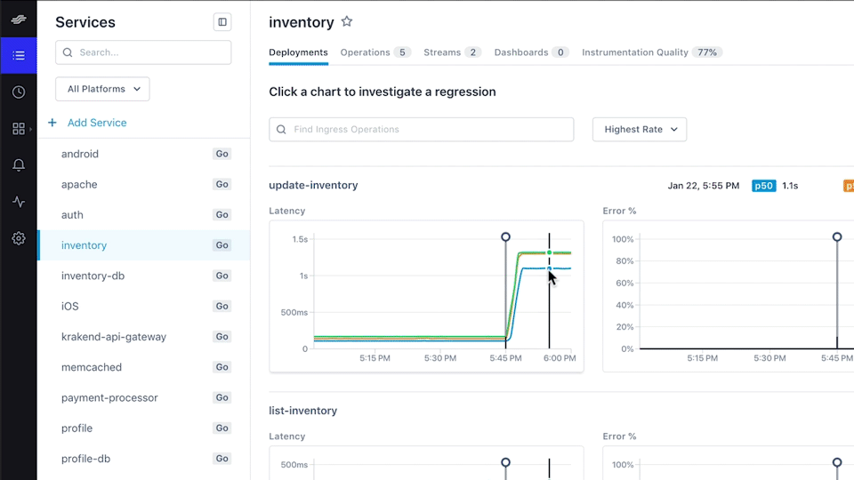Open the dashboards grid icon in sidebar
The width and height of the screenshot is (854, 480).
pos(19,129)
